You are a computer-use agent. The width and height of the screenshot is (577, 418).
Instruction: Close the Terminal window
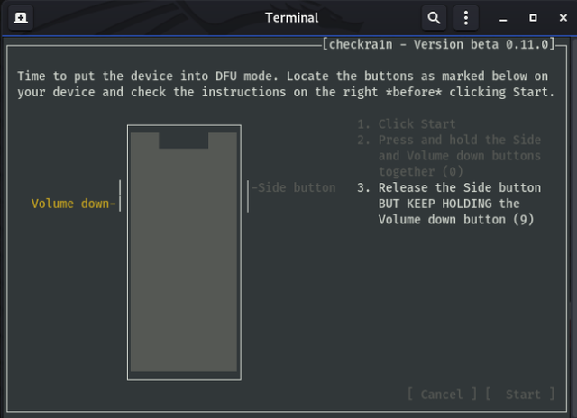pyautogui.click(x=563, y=18)
